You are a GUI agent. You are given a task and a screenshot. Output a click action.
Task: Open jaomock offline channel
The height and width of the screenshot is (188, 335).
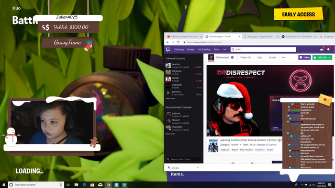[184, 93]
